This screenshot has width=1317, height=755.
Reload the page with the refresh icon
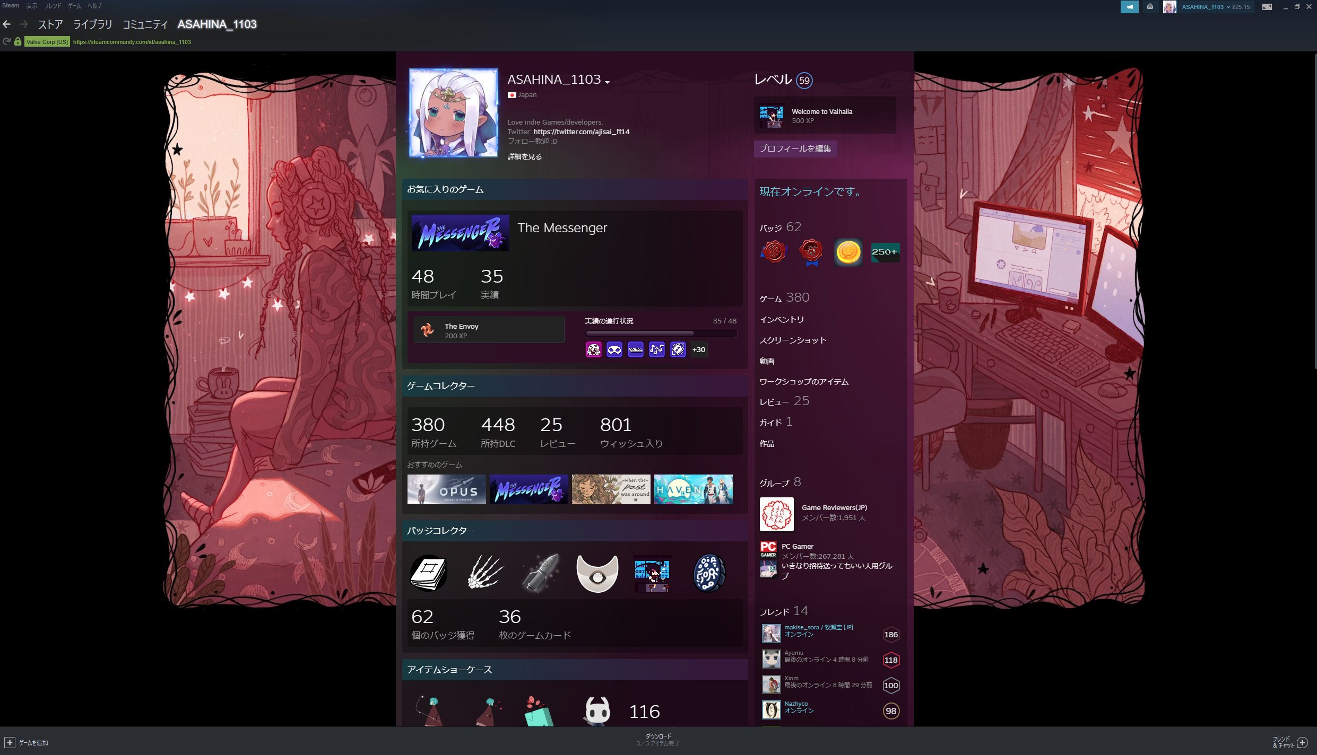click(6, 41)
